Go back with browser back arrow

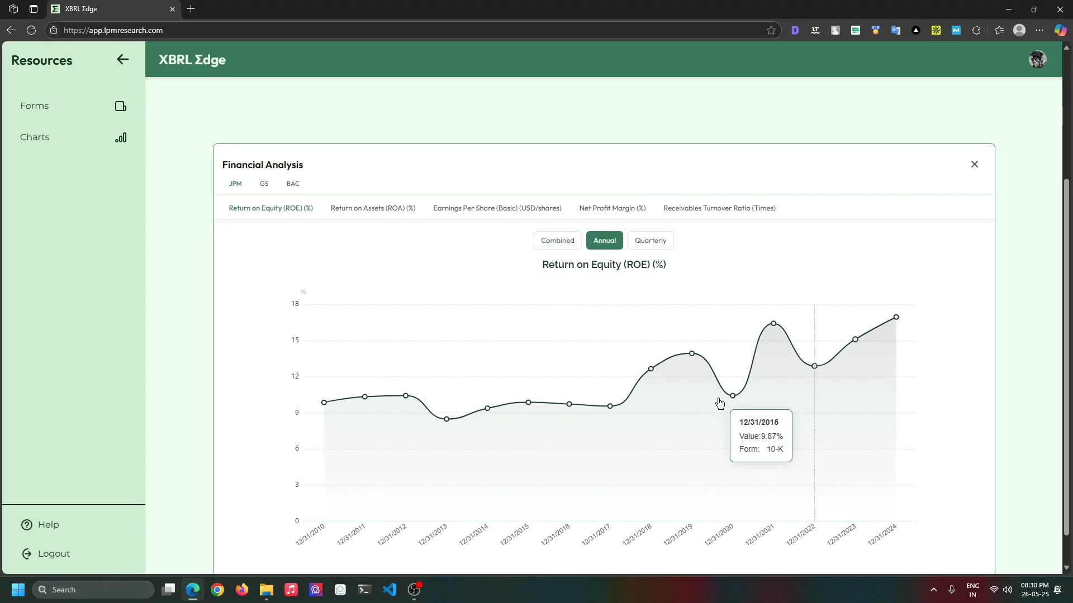click(11, 30)
